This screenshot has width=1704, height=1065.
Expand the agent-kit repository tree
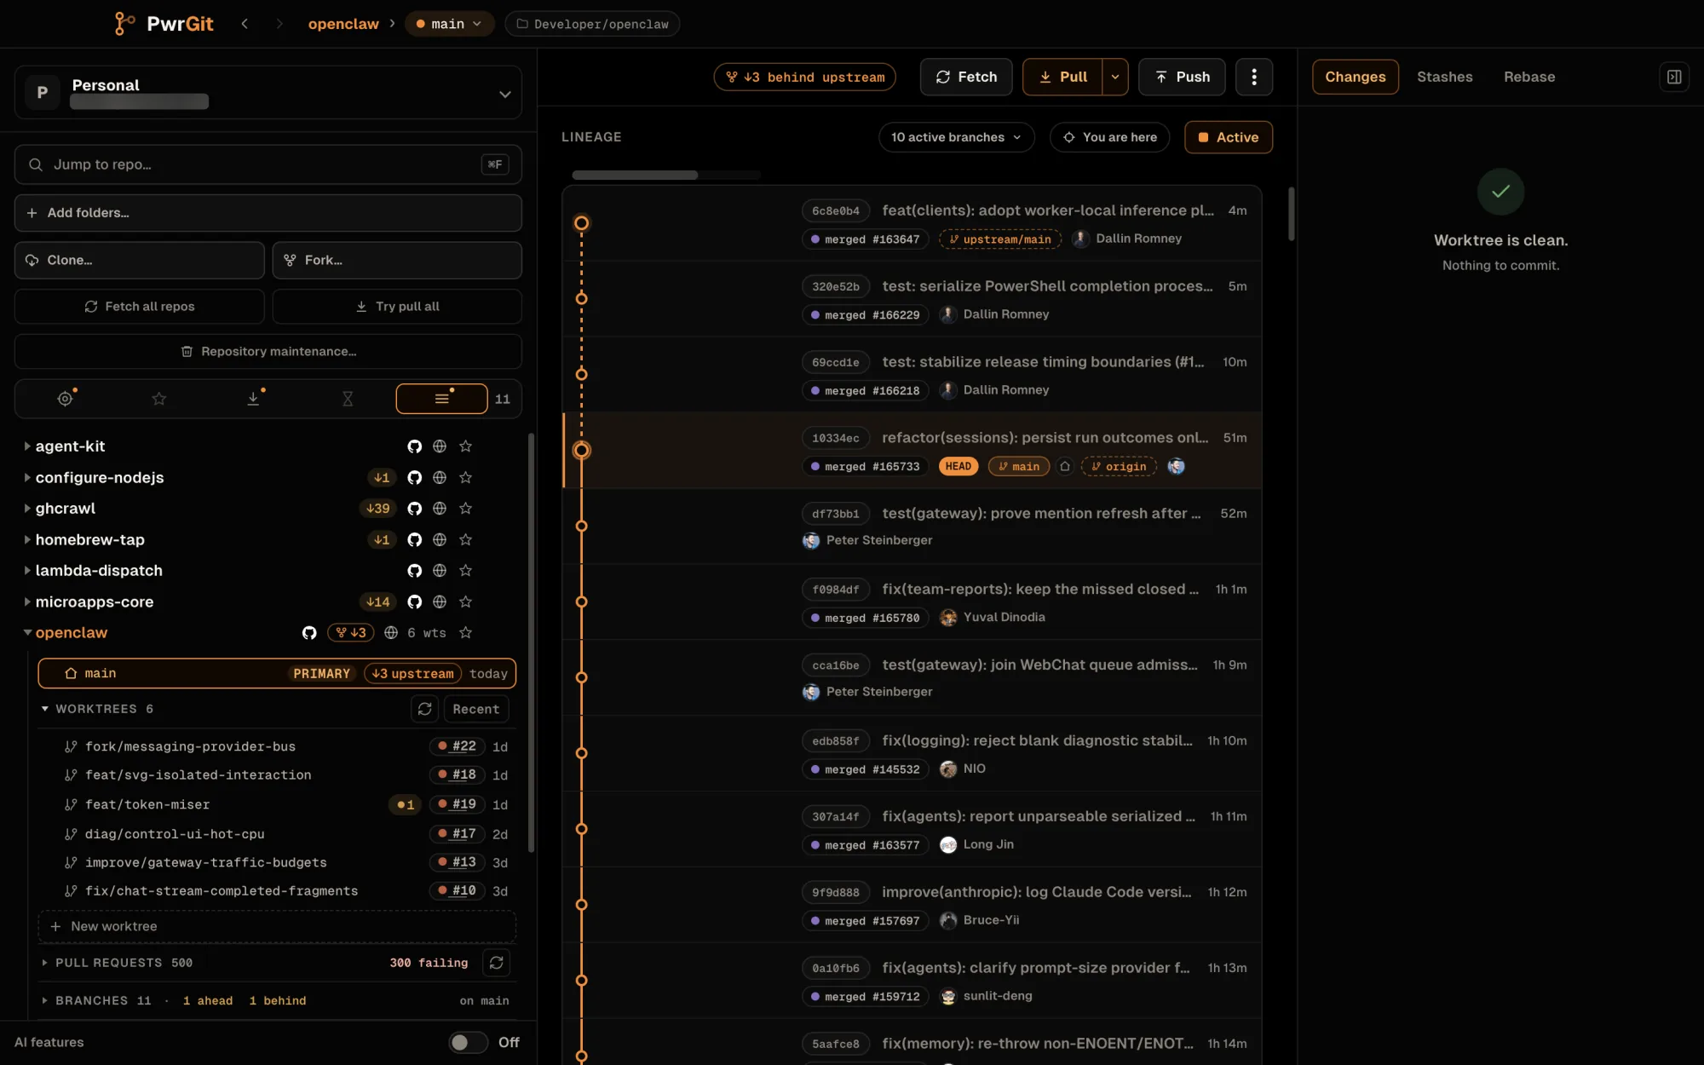(27, 446)
